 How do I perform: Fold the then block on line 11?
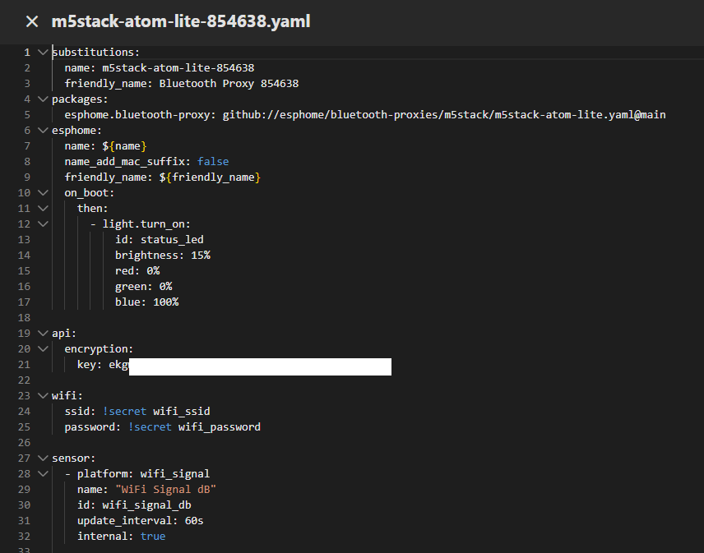click(43, 209)
